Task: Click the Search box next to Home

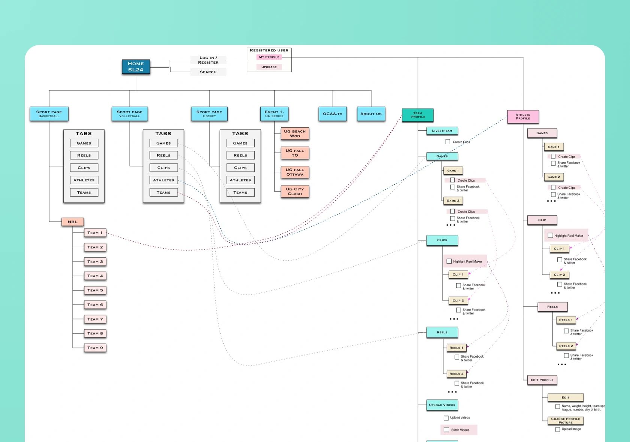Action: 208,72
